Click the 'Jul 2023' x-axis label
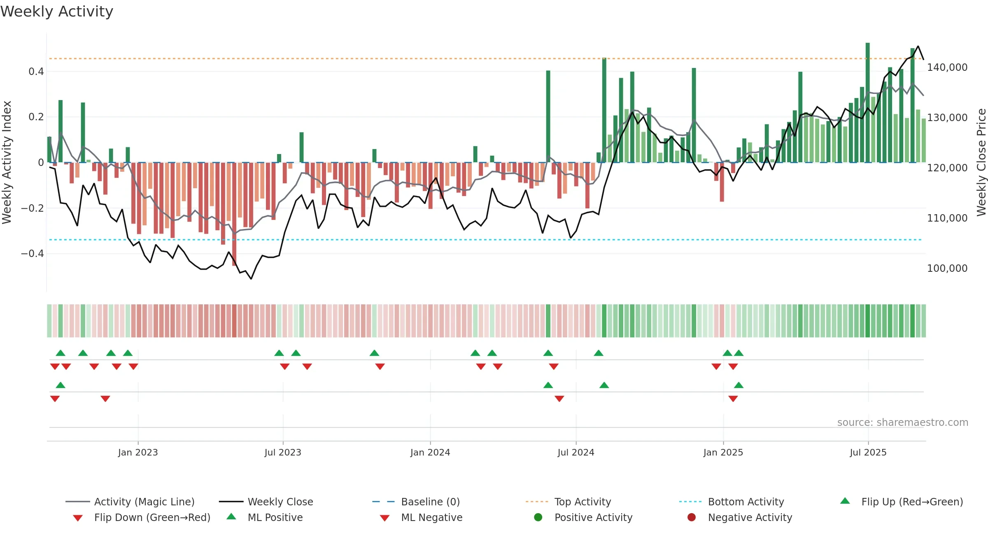Viewport: 988px width, 556px height. (283, 453)
